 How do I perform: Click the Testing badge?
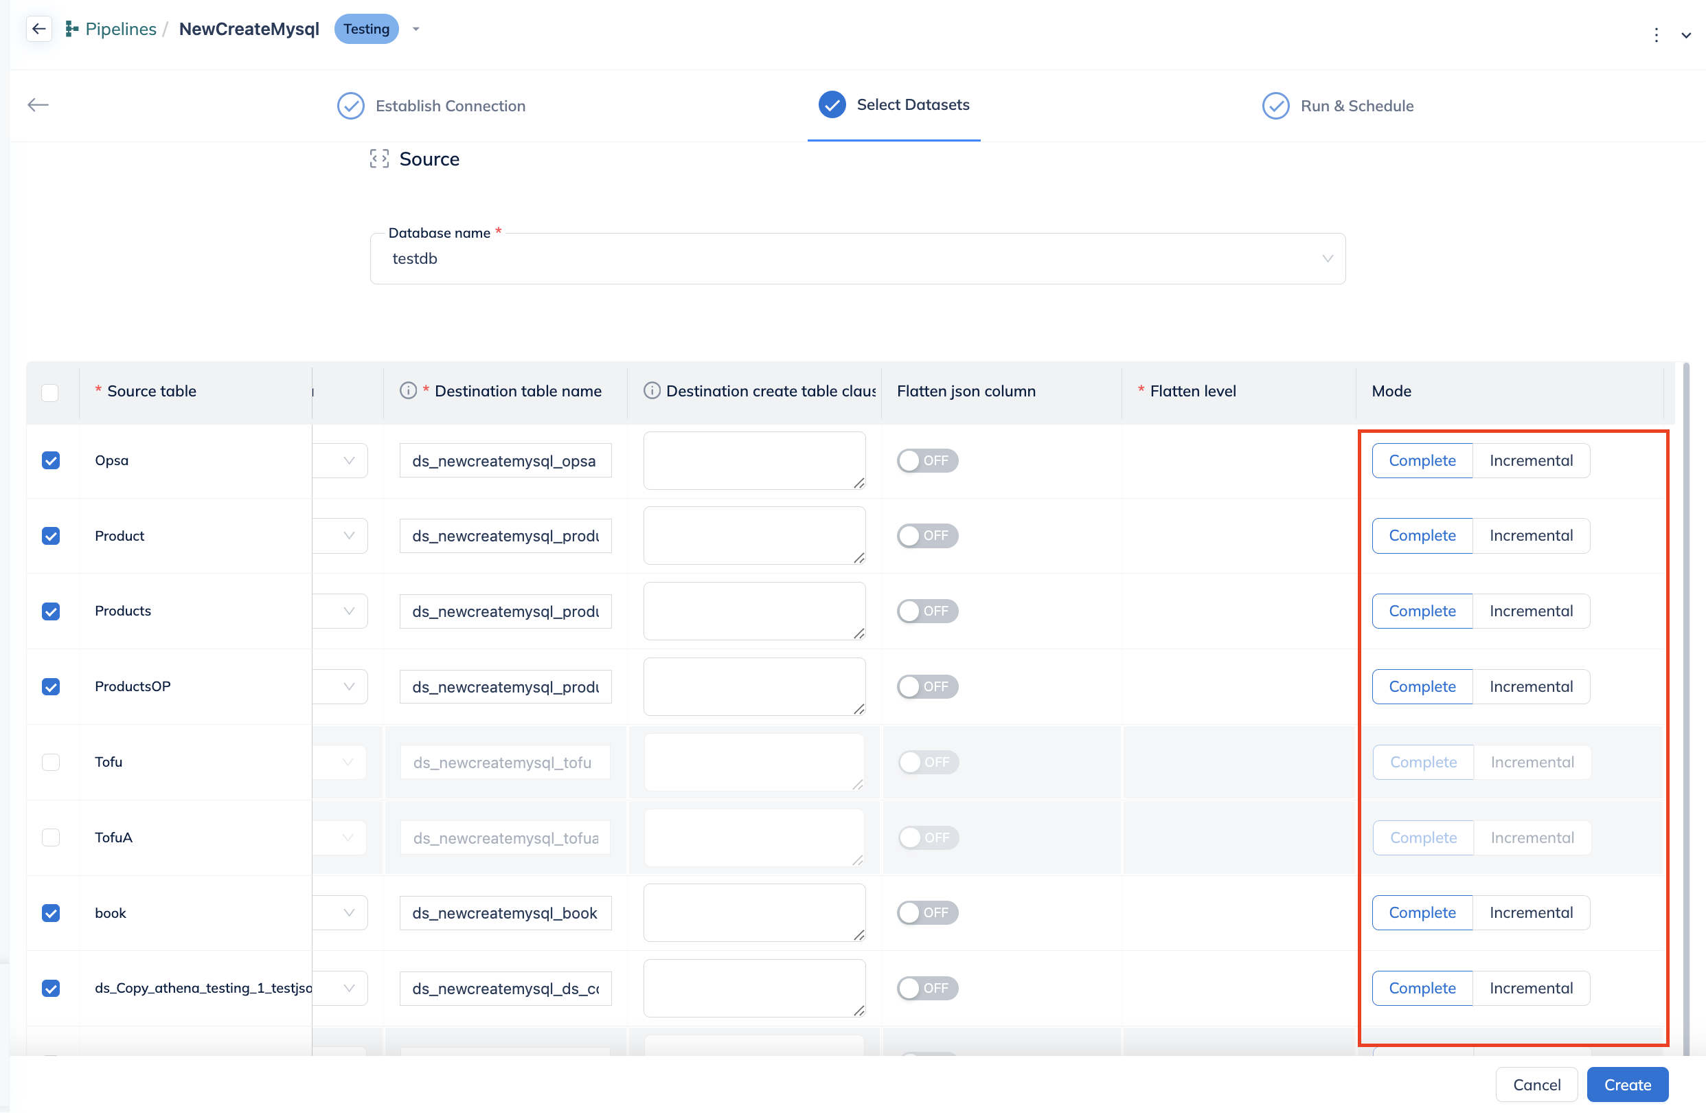tap(366, 29)
